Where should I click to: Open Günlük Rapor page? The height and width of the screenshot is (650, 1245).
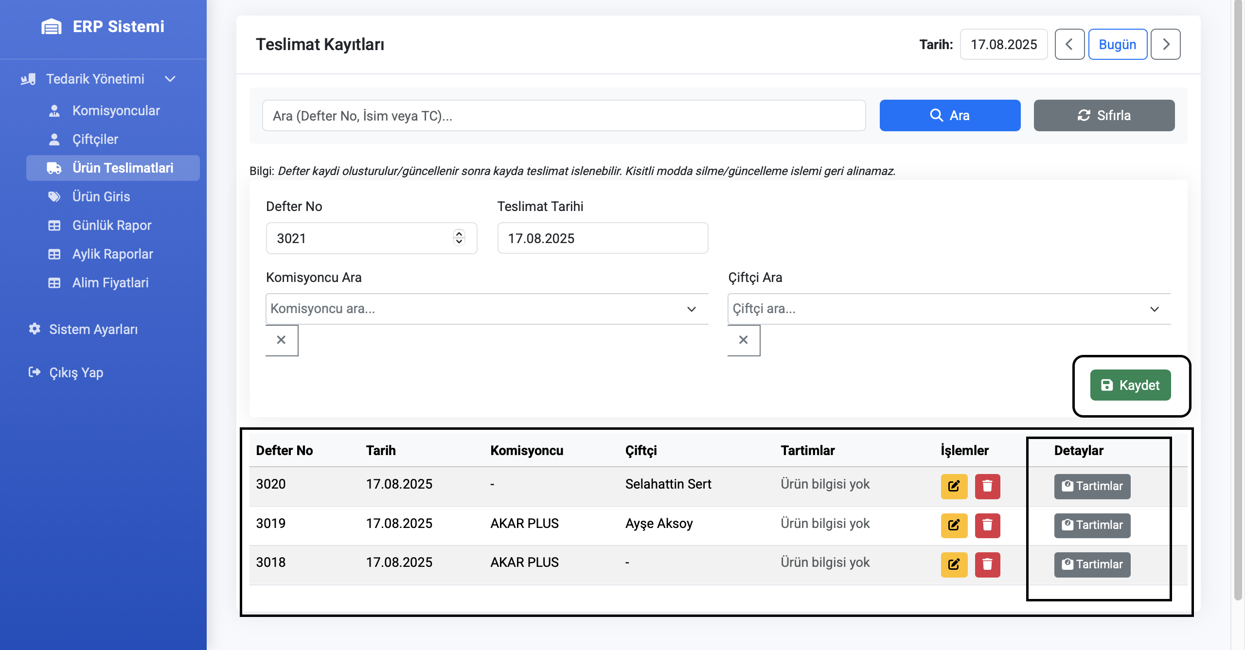tap(113, 225)
